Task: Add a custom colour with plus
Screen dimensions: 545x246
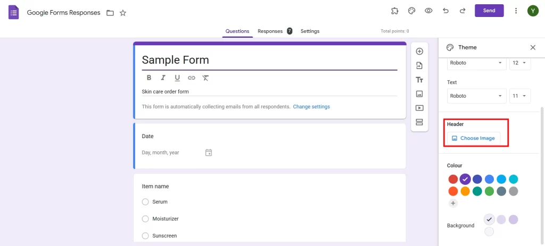Action: coord(453,203)
